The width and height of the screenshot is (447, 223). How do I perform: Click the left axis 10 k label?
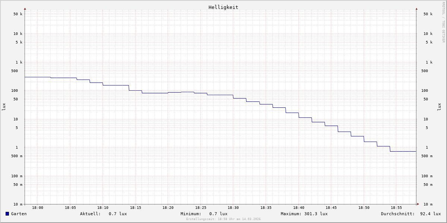[x=18, y=34]
